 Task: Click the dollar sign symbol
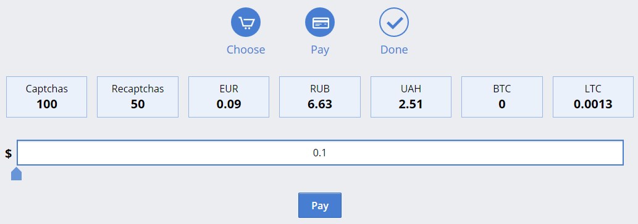point(9,153)
